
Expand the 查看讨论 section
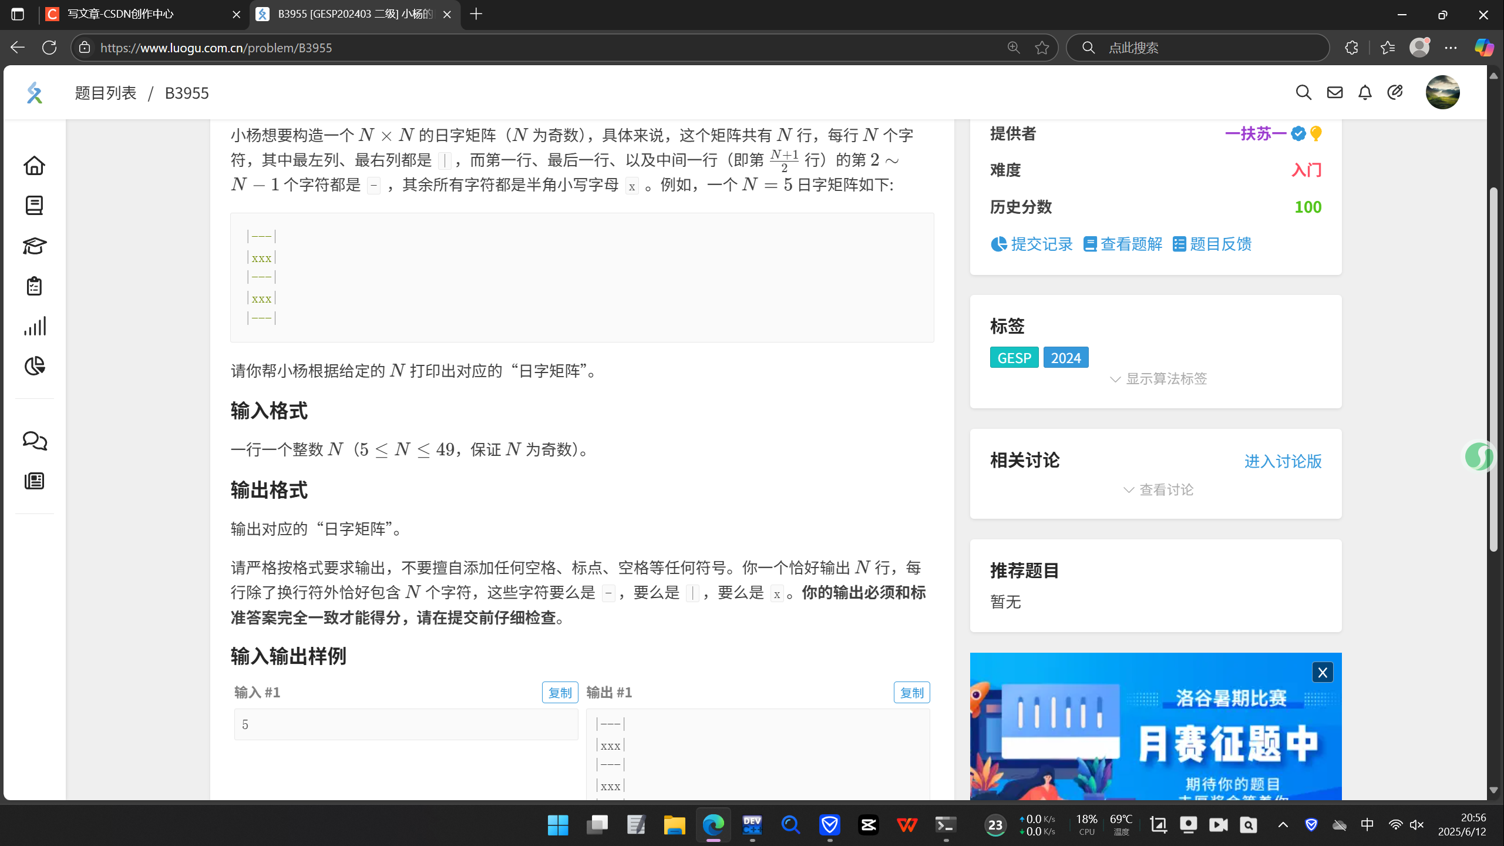click(x=1158, y=490)
